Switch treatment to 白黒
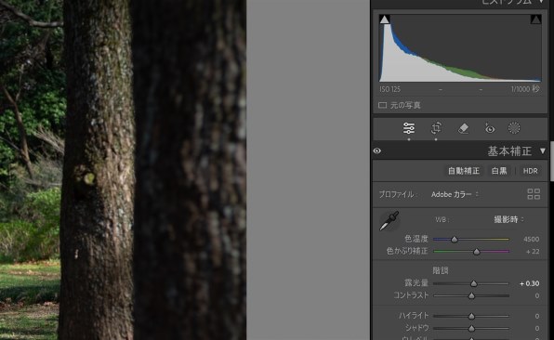 499,171
